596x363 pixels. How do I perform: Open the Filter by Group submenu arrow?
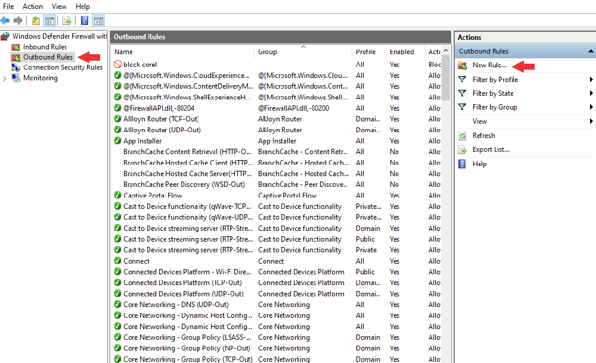591,107
